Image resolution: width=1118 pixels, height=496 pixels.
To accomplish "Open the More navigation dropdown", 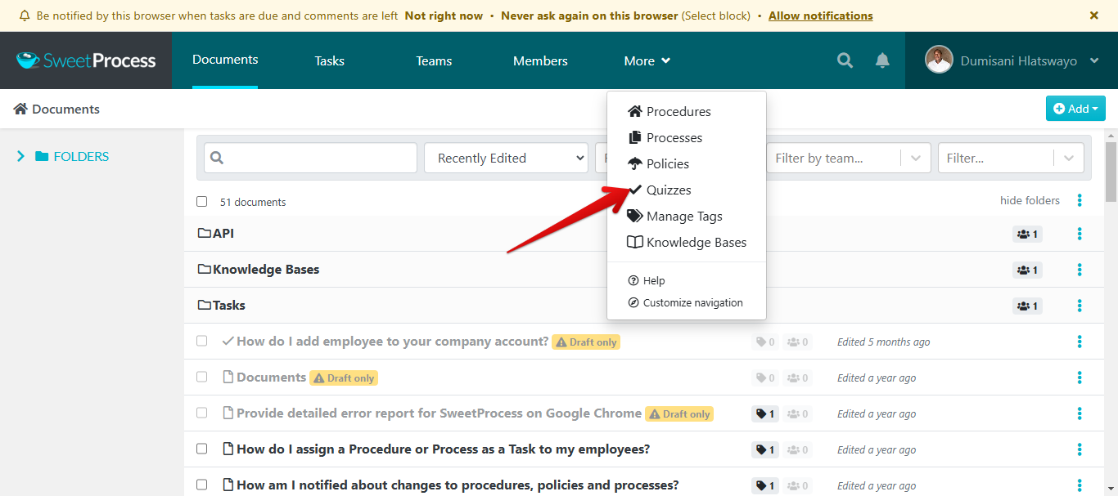I will 647,60.
